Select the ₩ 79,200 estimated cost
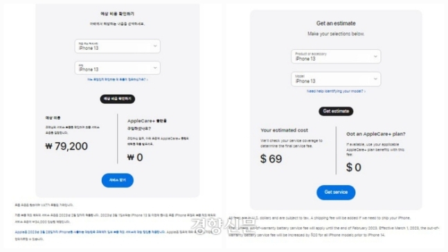Image resolution: width=448 pixels, height=252 pixels. point(66,146)
